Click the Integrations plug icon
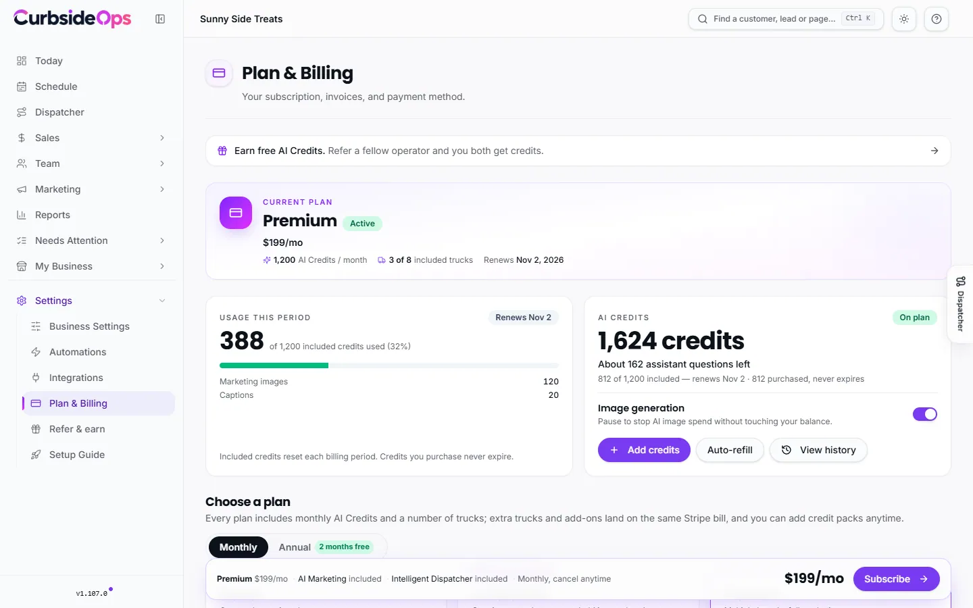The width and height of the screenshot is (973, 608). tap(36, 378)
